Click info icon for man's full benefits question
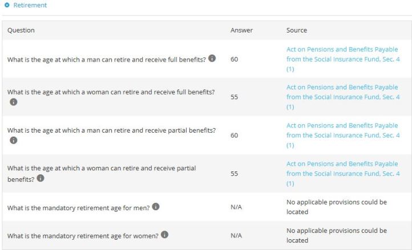Viewport: 412px width, 250px height. (x=212, y=59)
